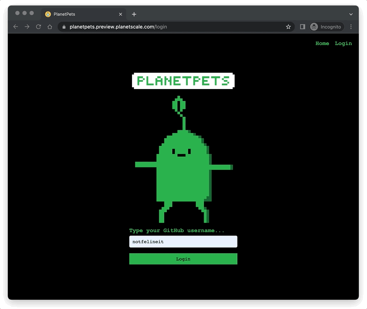
Task: Submit with the green Login button
Action: (x=183, y=259)
